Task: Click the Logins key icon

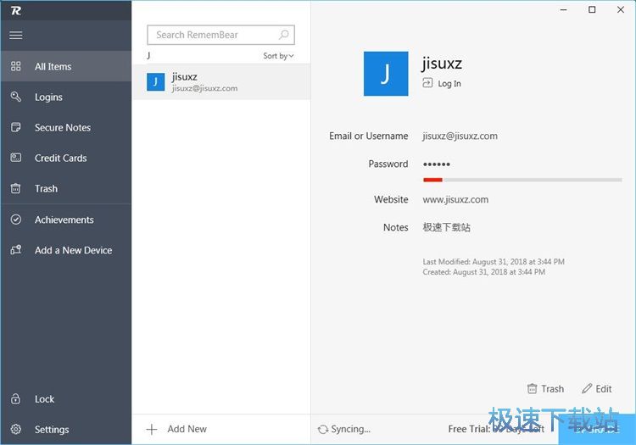Action: [x=16, y=97]
